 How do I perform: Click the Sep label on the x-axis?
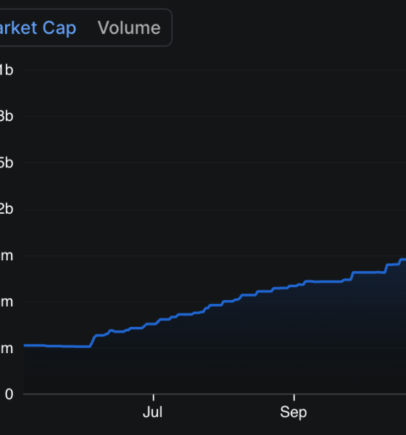click(x=294, y=413)
